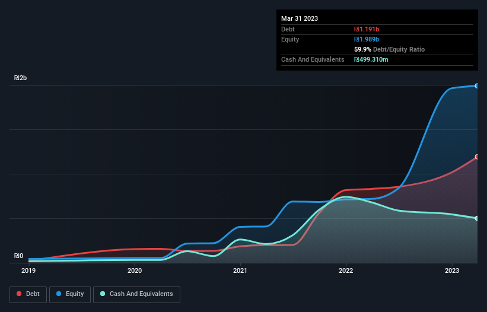Select the Equity endpoint marker on the chart
This screenshot has height=312, width=487.
click(x=477, y=85)
